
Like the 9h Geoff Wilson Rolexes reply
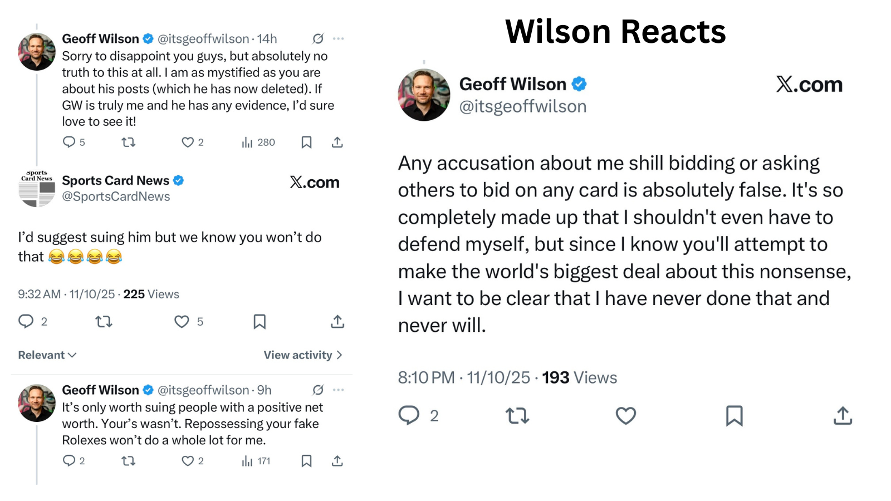(x=188, y=461)
